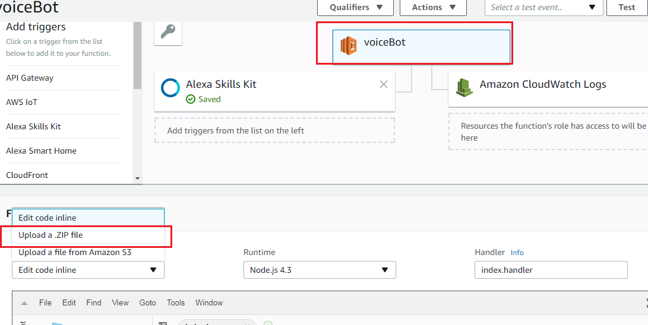Open the key permissions icon
This screenshot has height=325, width=648.
click(167, 31)
